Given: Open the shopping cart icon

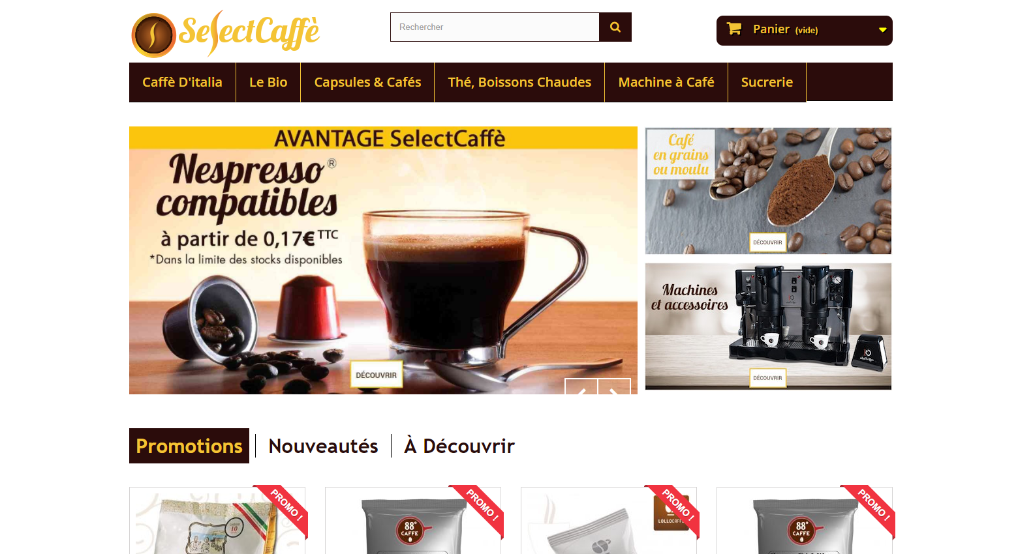Looking at the screenshot, I should pyautogui.click(x=734, y=29).
